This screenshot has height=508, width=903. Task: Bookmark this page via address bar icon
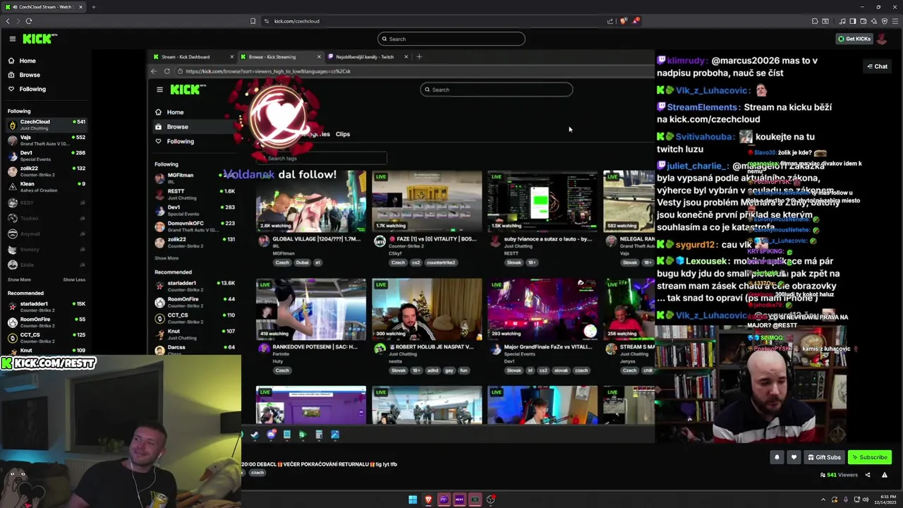tap(253, 21)
